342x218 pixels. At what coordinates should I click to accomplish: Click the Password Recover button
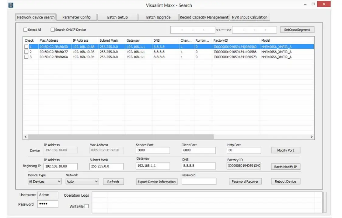(x=245, y=182)
